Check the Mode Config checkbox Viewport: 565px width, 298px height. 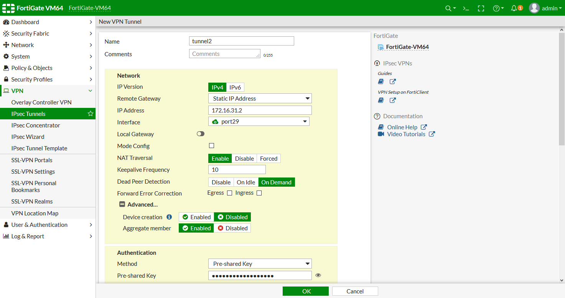tap(211, 146)
